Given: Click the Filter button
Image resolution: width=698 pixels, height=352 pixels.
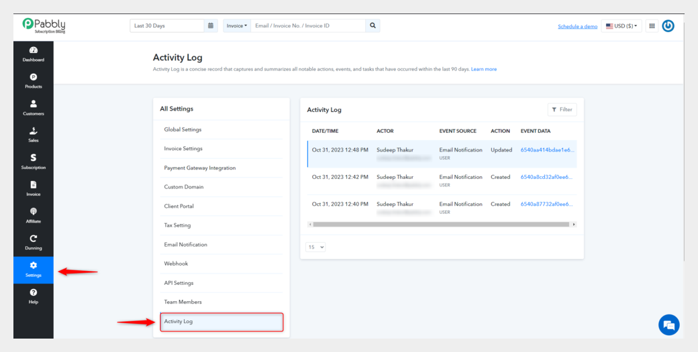Looking at the screenshot, I should (562, 109).
